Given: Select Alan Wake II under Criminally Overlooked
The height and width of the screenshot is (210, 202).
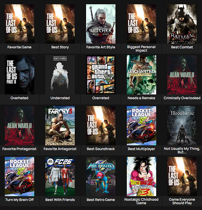Looking at the screenshot, I should [182, 75].
